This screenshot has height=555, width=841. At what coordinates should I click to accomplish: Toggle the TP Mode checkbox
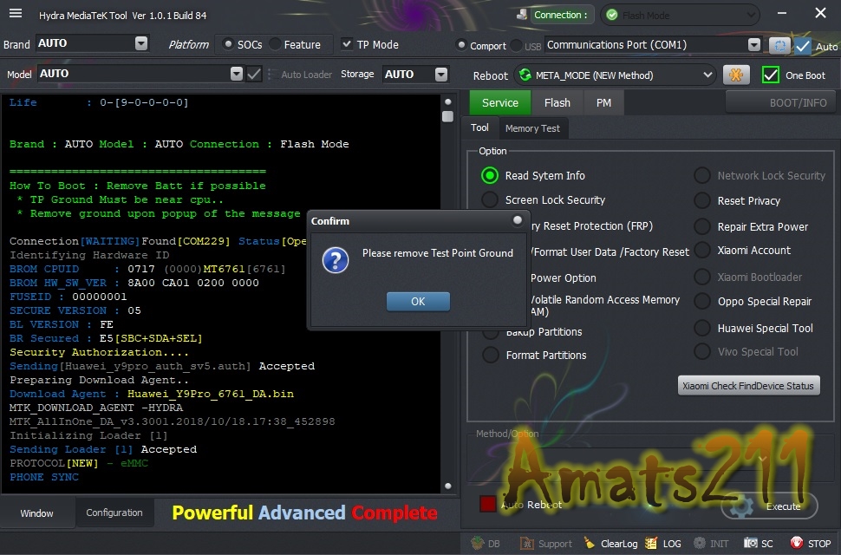click(347, 44)
